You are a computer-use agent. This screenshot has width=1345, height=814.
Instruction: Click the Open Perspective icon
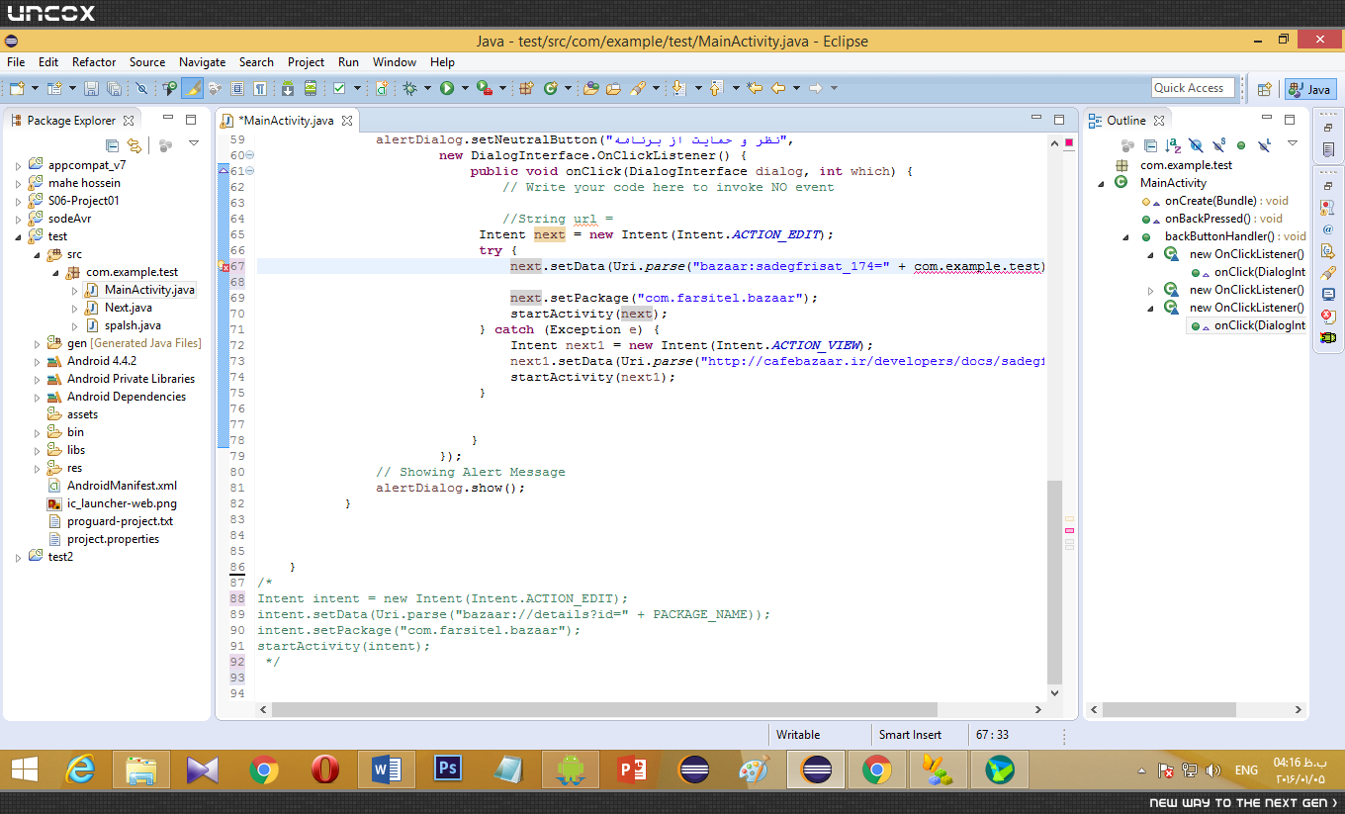click(1264, 89)
